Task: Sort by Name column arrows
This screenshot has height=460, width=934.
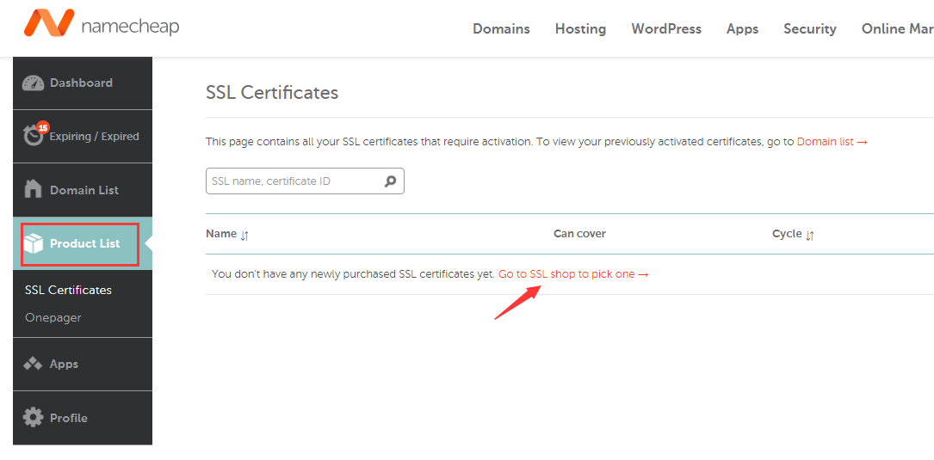Action: 244,235
